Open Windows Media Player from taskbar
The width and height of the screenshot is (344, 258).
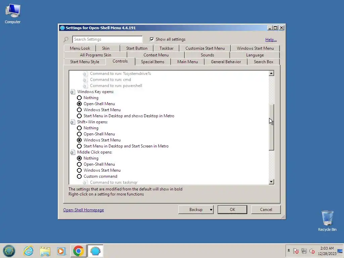coord(61,251)
